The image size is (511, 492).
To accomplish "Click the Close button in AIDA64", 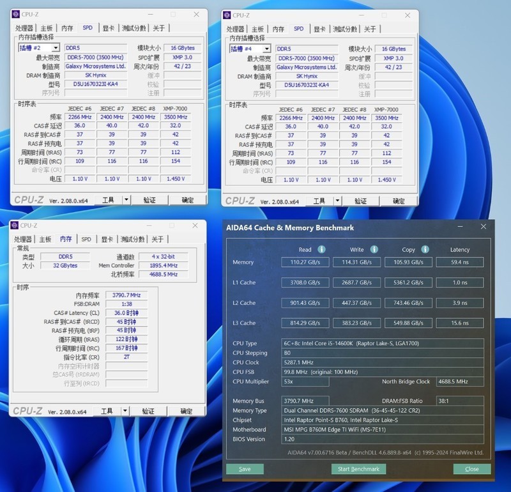I will click(471, 468).
